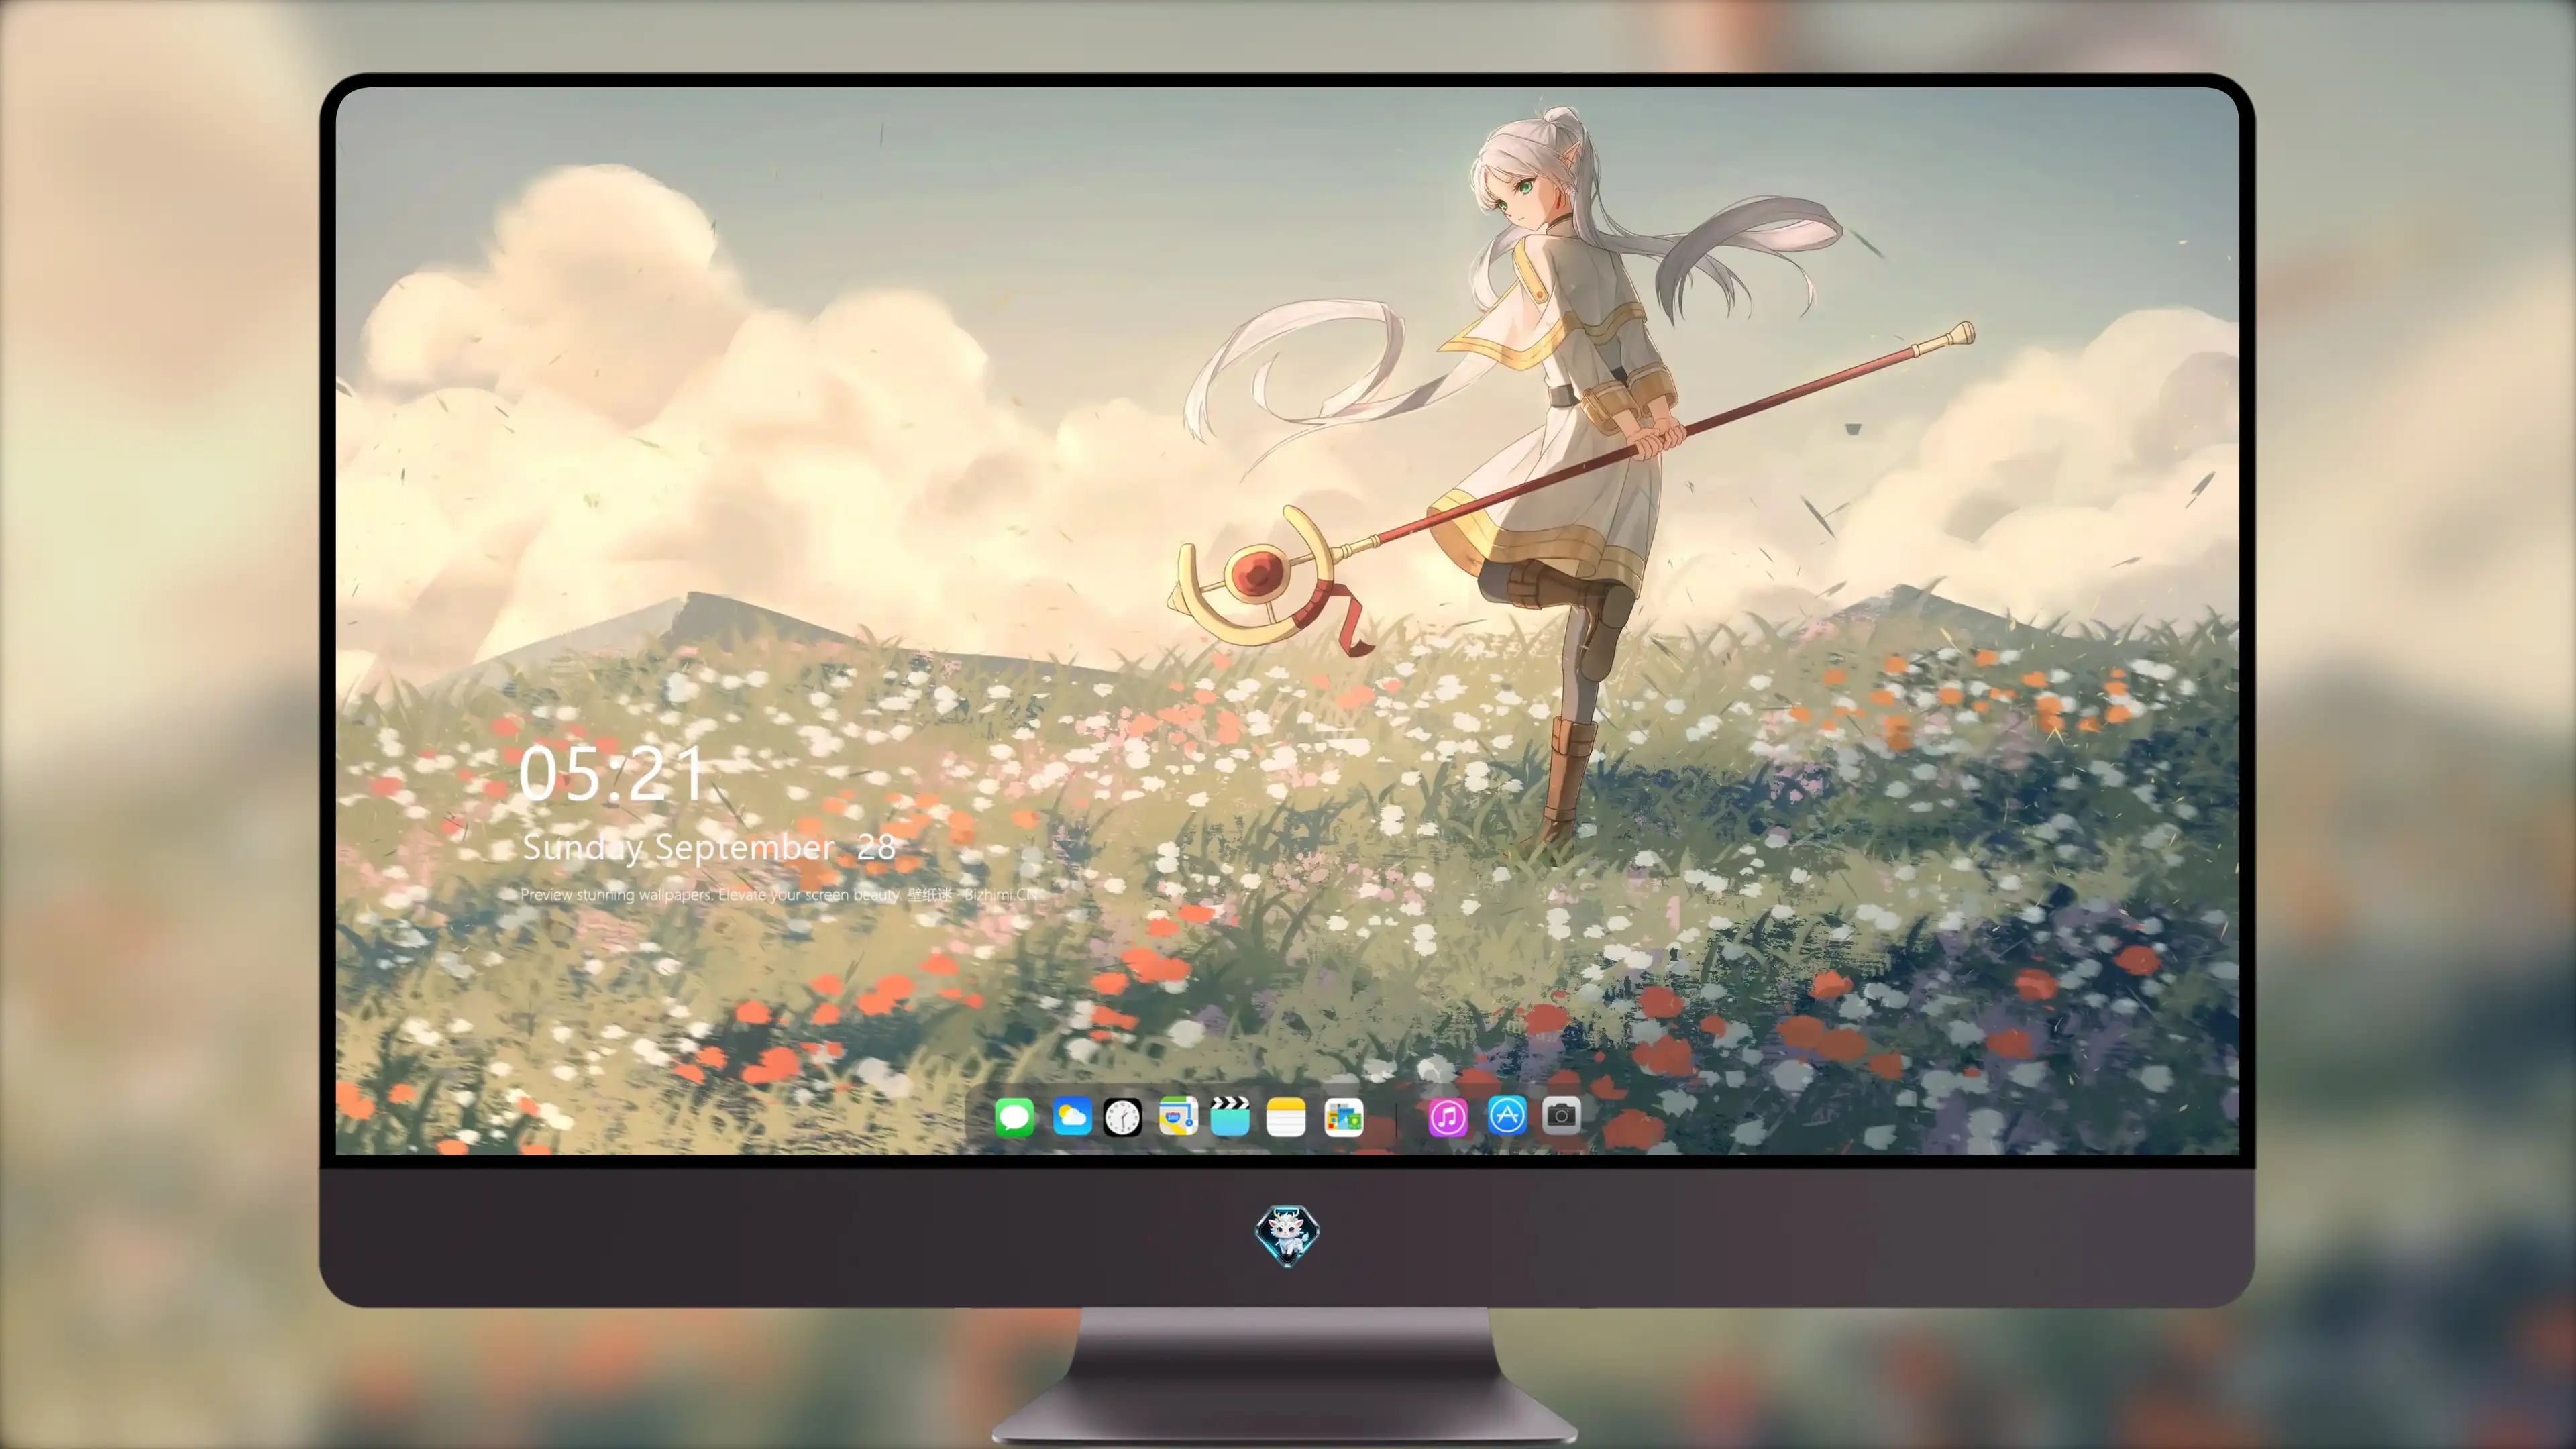Open the Maps app in the dock
The width and height of the screenshot is (2576, 1449).
(x=1178, y=1116)
